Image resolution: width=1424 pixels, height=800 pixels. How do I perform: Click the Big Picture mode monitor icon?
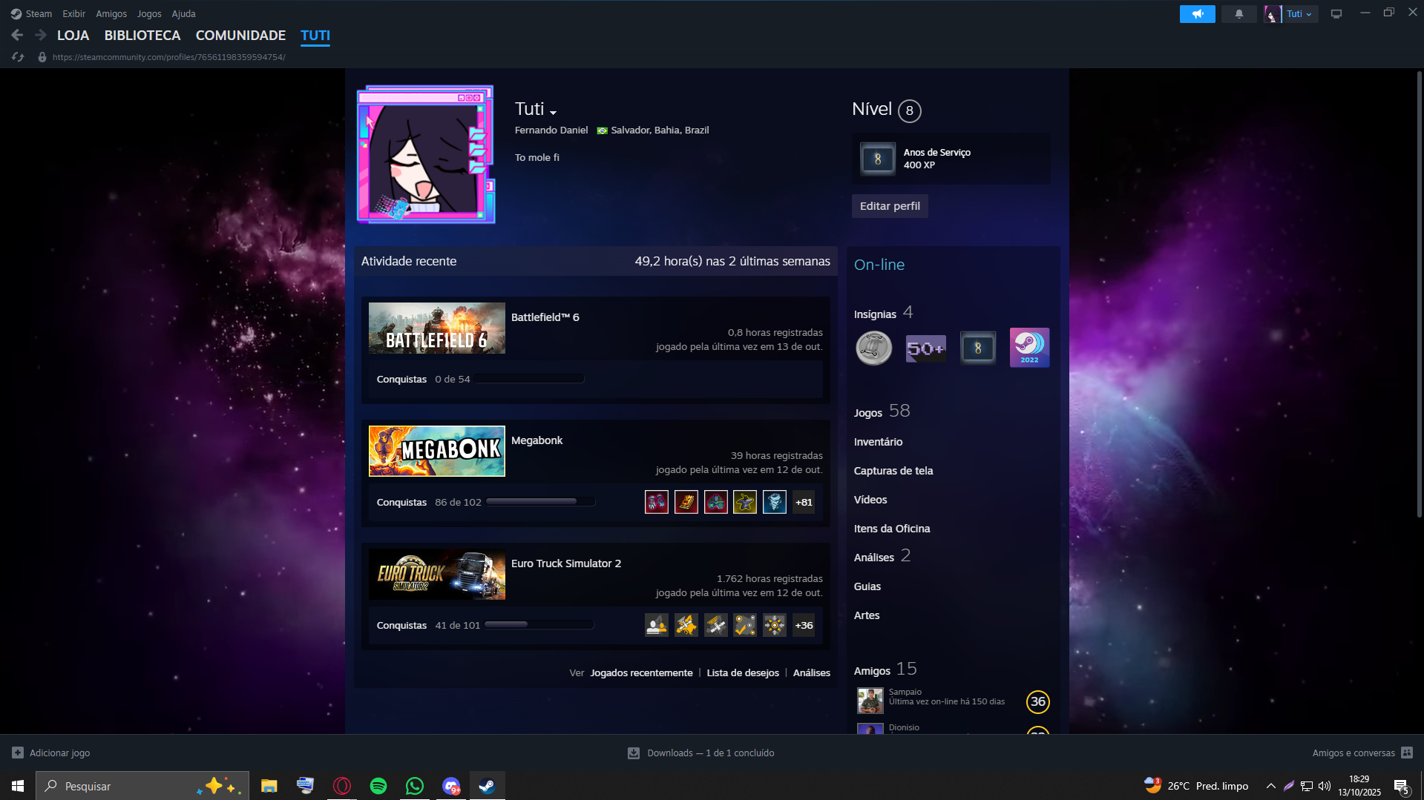pyautogui.click(x=1336, y=14)
